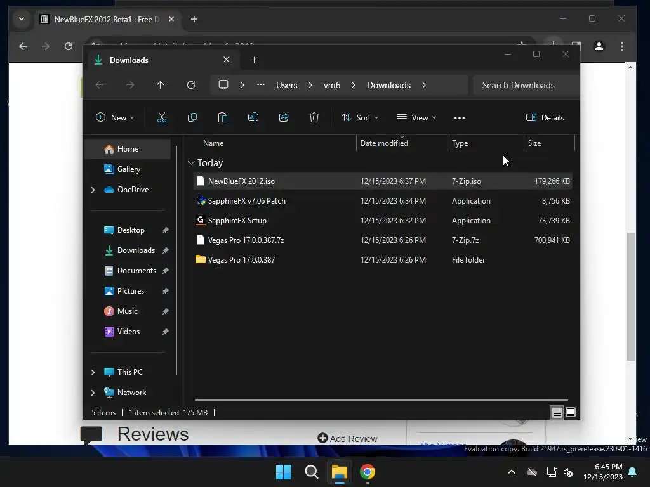Expand This PC in the sidebar

(93, 372)
